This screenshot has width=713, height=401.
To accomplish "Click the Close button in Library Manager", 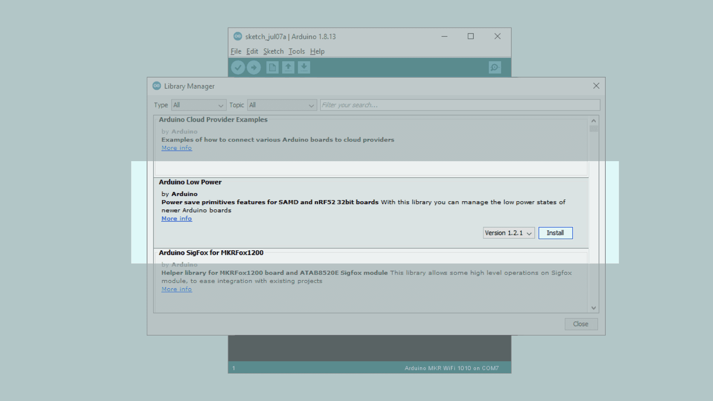I will pos(581,324).
